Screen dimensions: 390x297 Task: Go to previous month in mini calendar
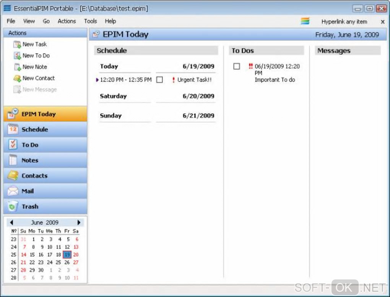click(x=11, y=223)
